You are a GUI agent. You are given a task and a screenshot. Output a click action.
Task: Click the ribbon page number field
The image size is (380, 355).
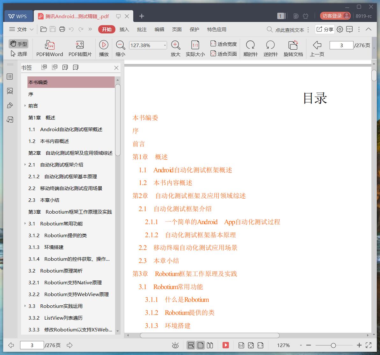[x=341, y=45]
